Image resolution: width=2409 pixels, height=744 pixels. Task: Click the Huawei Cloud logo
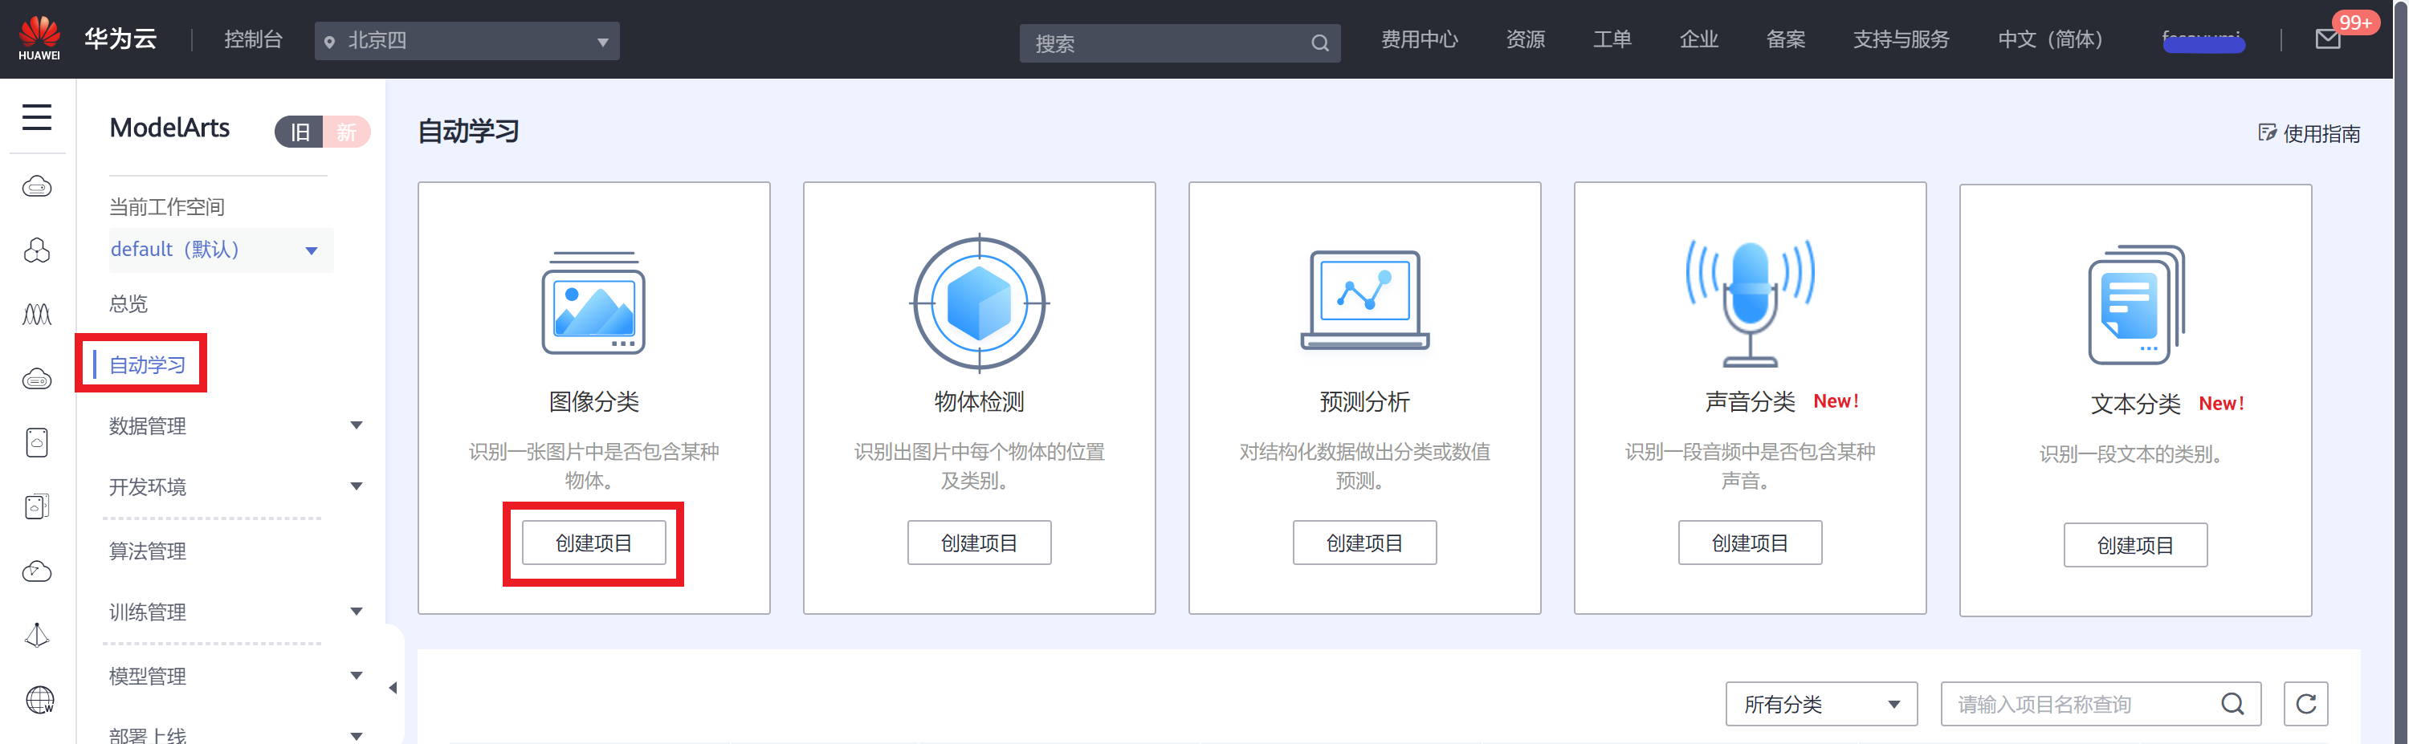tap(39, 39)
